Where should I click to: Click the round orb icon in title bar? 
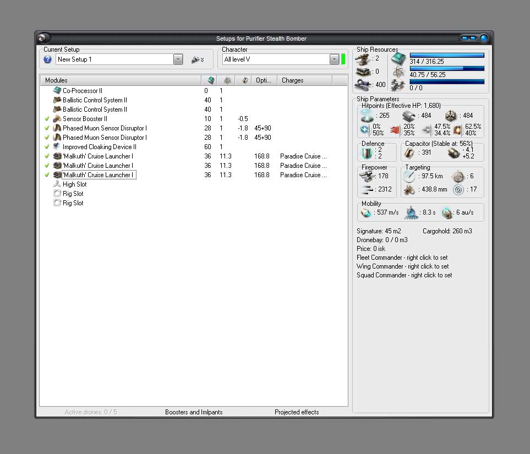click(x=43, y=38)
